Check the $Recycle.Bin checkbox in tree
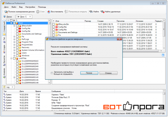The height and width of the screenshot is (117, 168). click(x=17, y=26)
